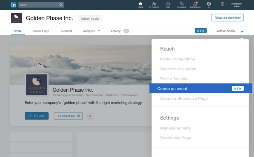This screenshot has height=157, width=254.
Task: Open the Work apps grid icon
Action: coord(223,4)
